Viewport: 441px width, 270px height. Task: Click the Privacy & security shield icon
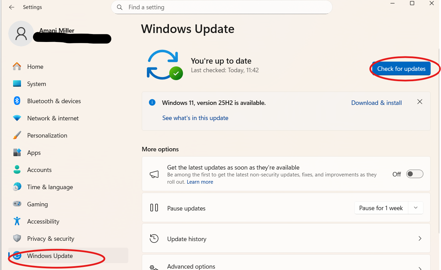pyautogui.click(x=17, y=238)
